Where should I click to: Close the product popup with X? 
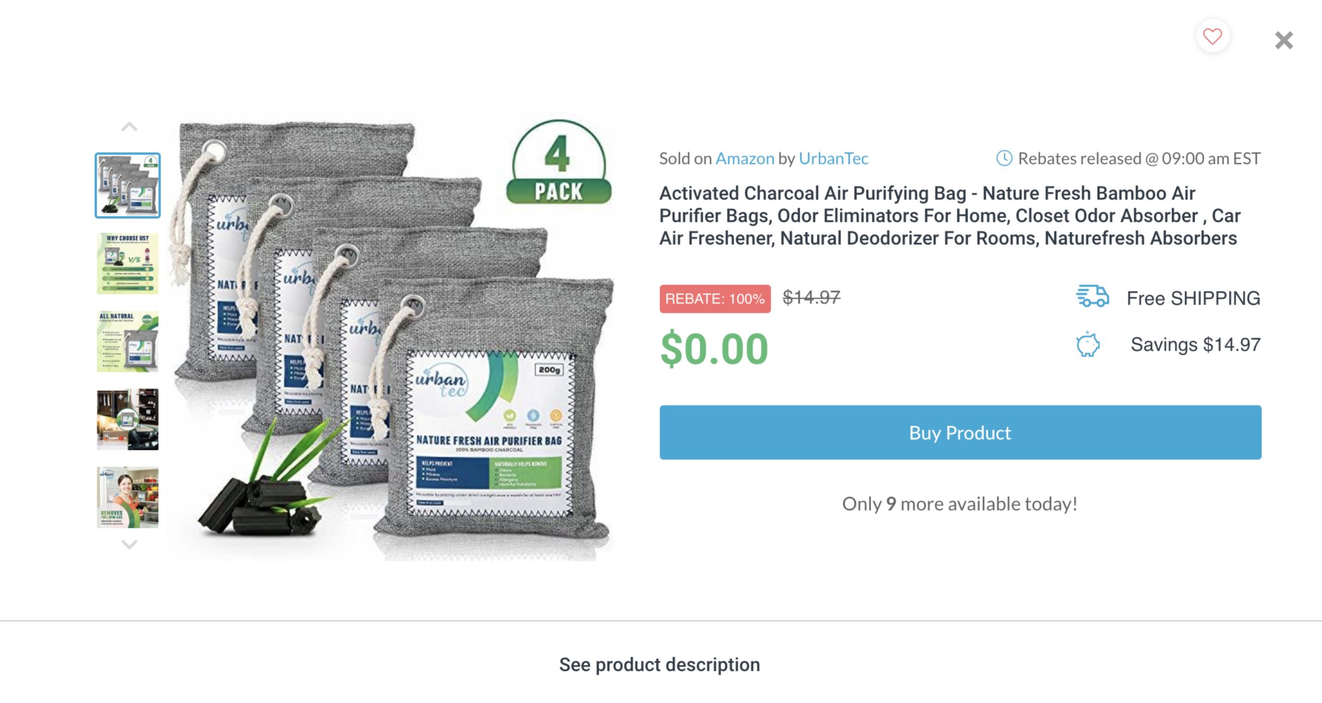(x=1284, y=40)
